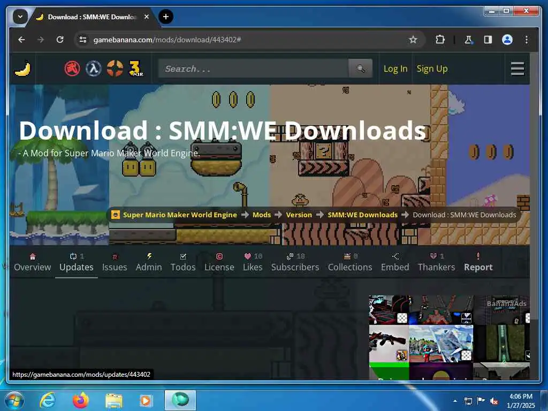
Task: Click the Report tab
Action: pos(478,262)
